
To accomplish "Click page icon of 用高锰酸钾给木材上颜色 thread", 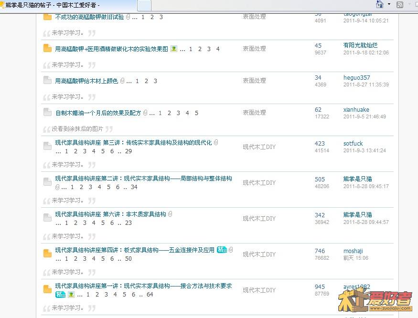I will [x=47, y=80].
